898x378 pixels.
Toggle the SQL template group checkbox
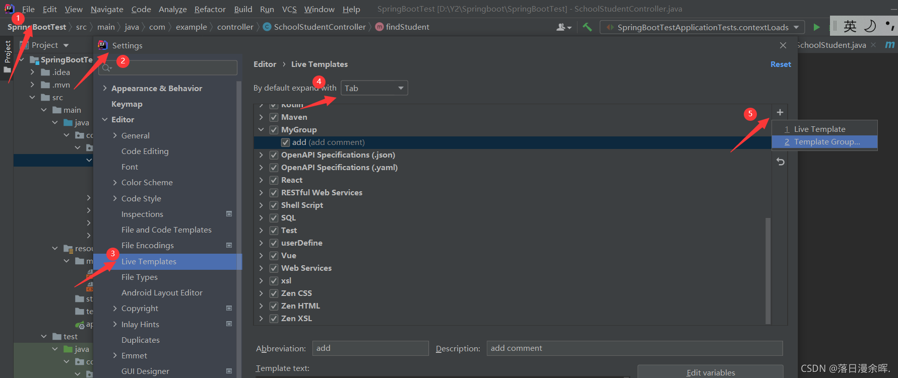click(x=274, y=218)
